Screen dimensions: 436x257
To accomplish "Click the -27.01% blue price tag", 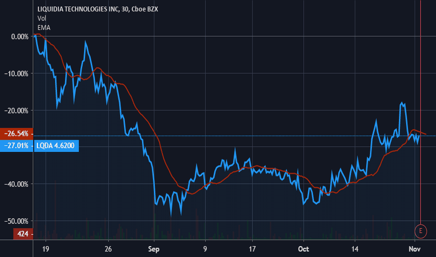I will [16, 146].
